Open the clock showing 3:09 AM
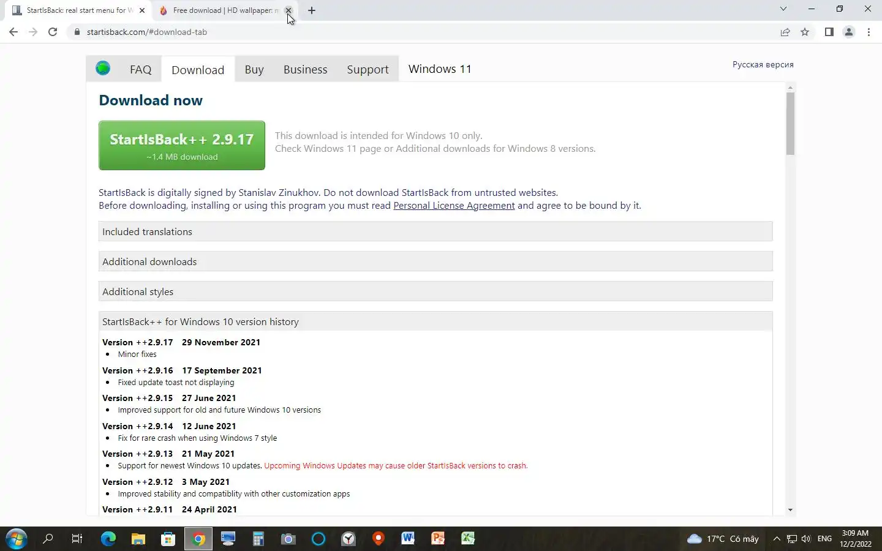 [856, 539]
